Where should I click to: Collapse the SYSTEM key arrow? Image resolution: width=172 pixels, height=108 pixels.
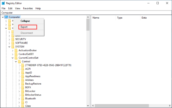tap(9, 47)
